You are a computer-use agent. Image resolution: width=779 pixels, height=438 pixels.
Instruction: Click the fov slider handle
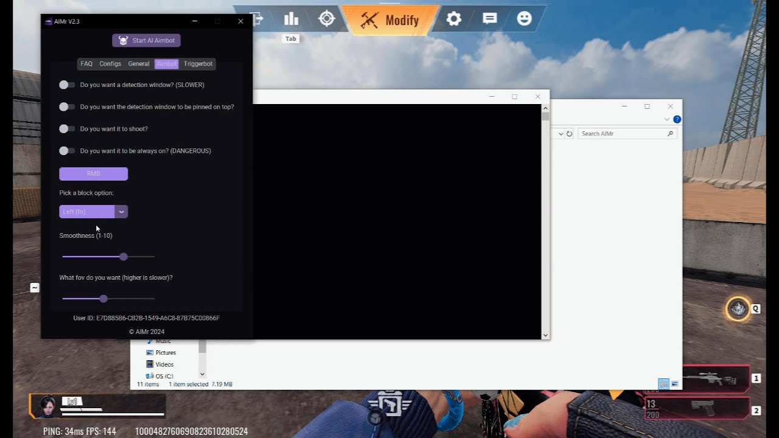tap(103, 299)
